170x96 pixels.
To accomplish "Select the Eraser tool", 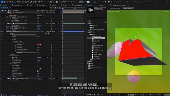I will (36, 2).
